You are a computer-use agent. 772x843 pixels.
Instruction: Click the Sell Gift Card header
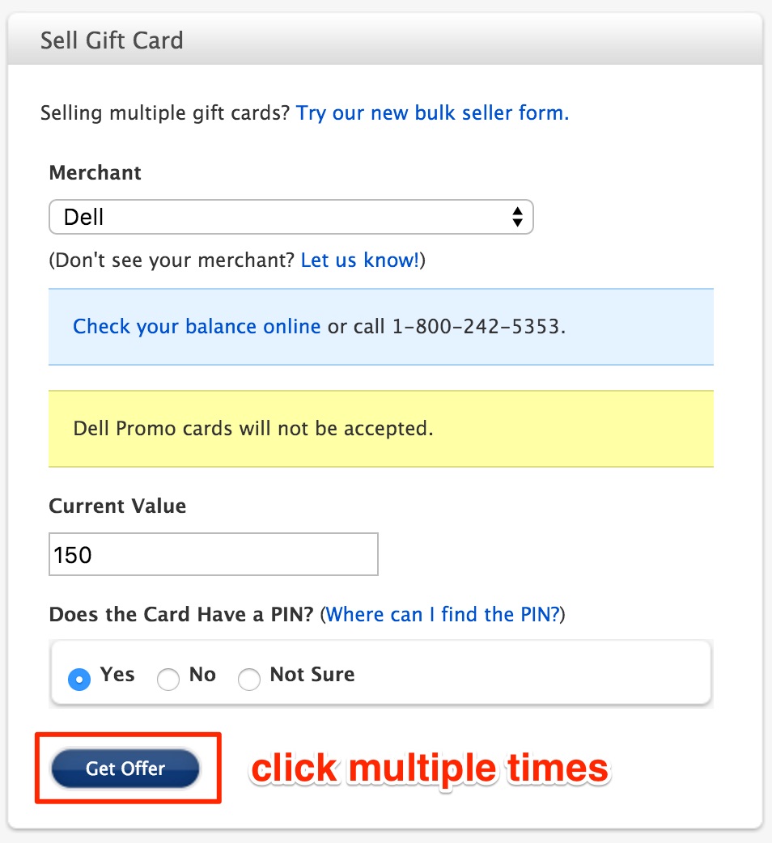click(x=112, y=40)
